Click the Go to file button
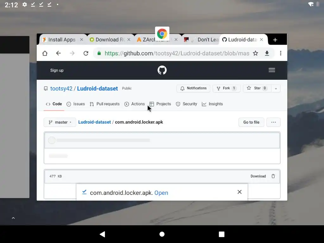324x243 pixels. 251,122
